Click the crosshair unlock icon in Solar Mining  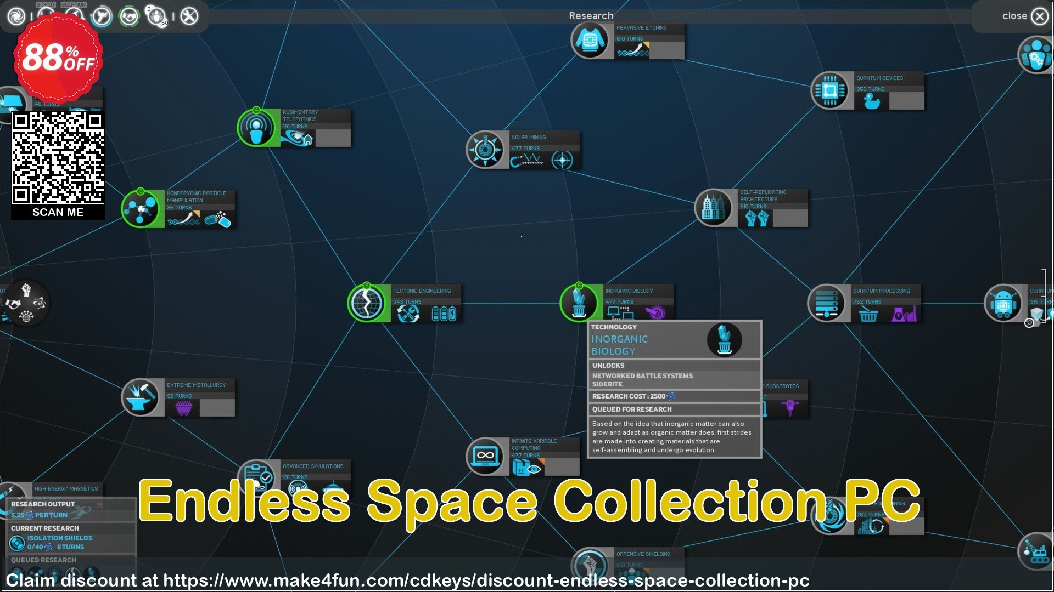[x=562, y=160]
